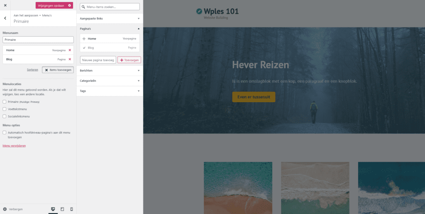Click Menu verwijderen link
The width and height of the screenshot is (425, 214).
pyautogui.click(x=14, y=146)
